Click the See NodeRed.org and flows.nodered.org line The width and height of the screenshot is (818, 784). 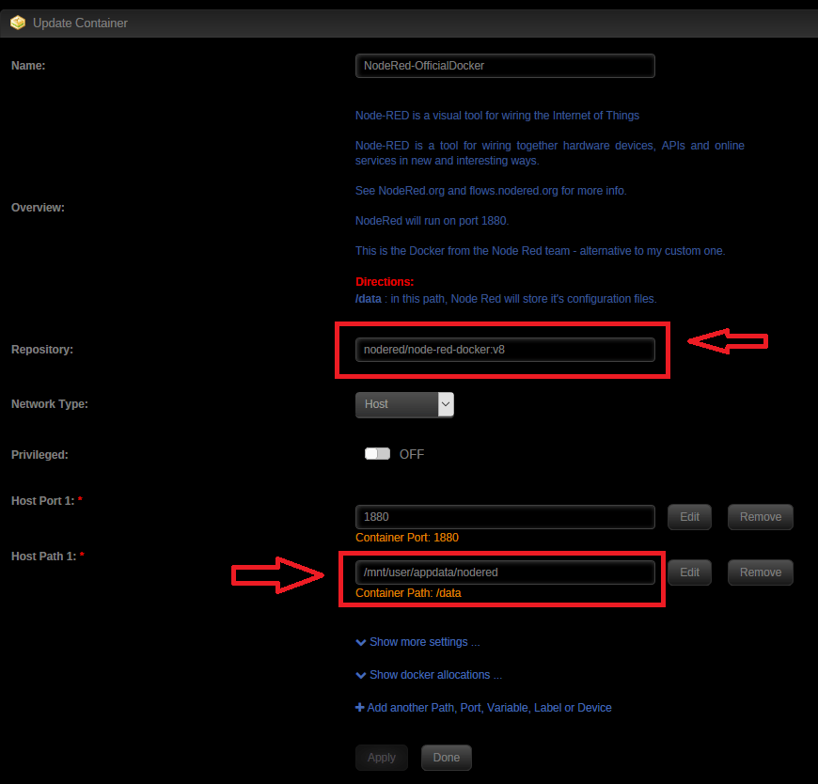pyautogui.click(x=491, y=191)
